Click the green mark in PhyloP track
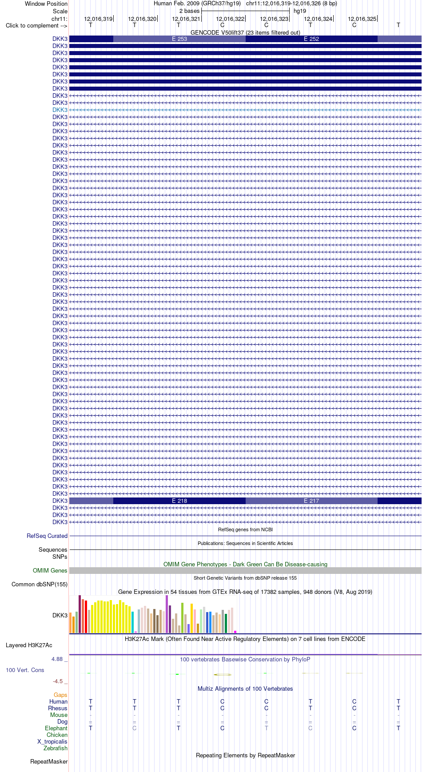This screenshot has width=422, height=772. pos(177,674)
